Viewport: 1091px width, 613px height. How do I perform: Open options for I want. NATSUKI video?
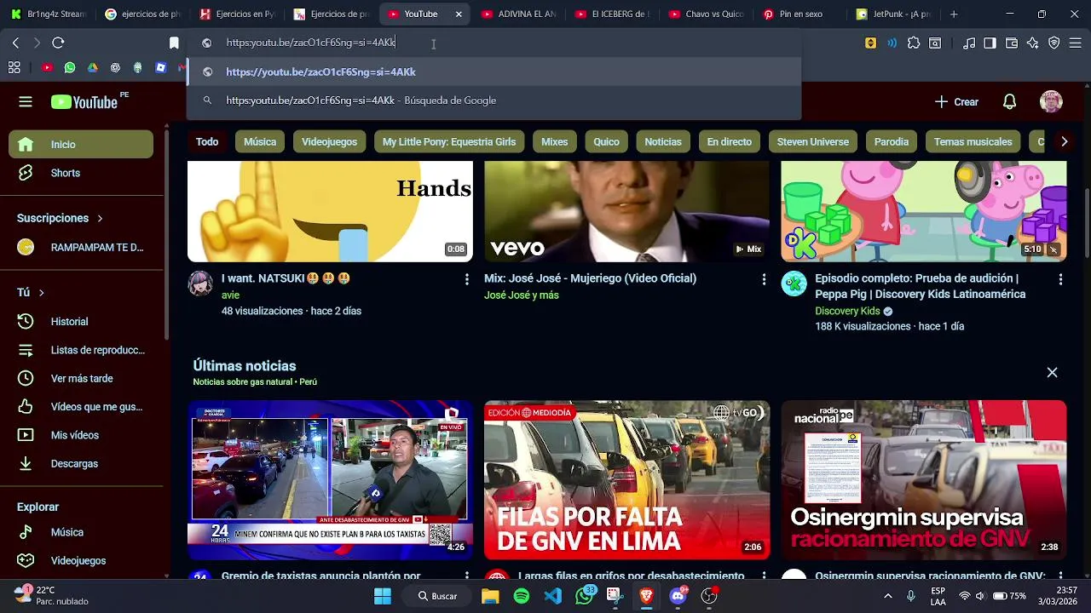coord(466,279)
